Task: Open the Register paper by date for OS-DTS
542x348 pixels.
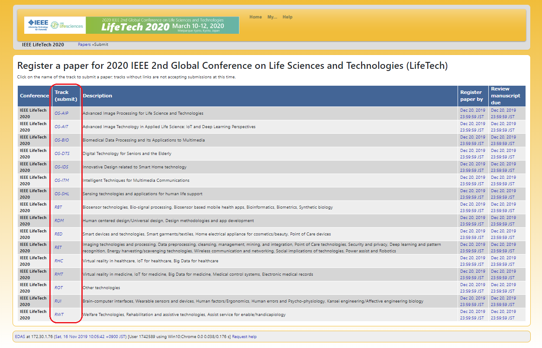Action: [x=473, y=154]
